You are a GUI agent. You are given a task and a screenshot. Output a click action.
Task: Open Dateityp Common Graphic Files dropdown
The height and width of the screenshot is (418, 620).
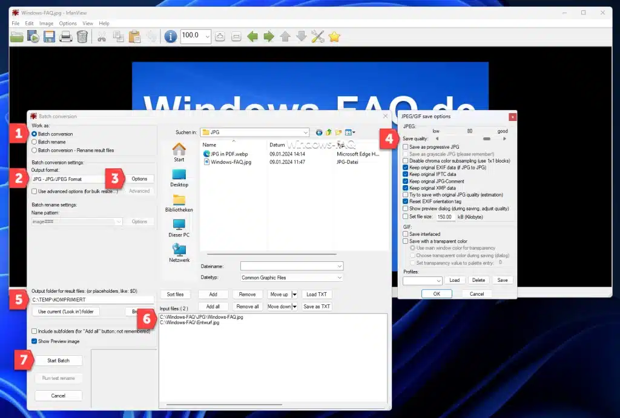(x=339, y=278)
